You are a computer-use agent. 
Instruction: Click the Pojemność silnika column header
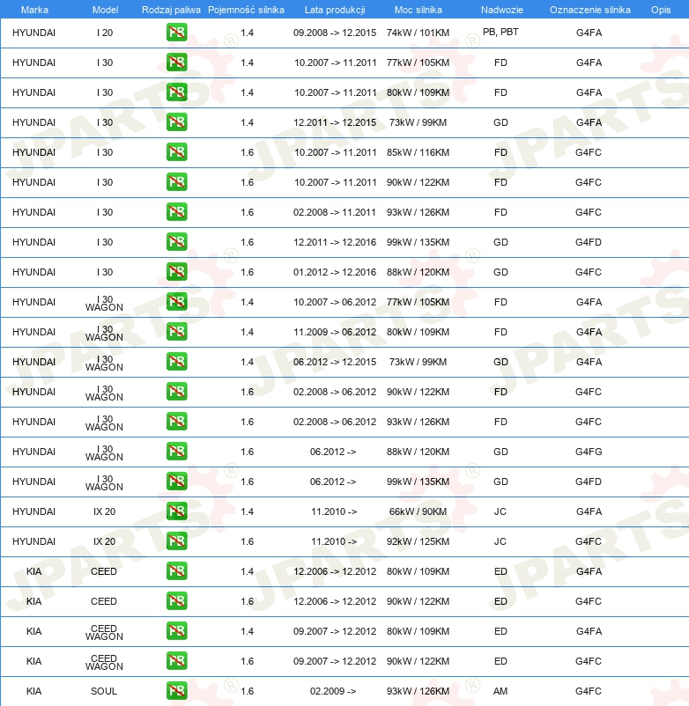pos(246,10)
